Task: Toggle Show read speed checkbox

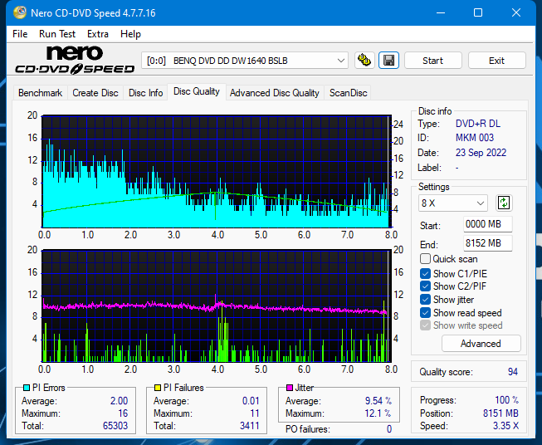Action: (425, 312)
